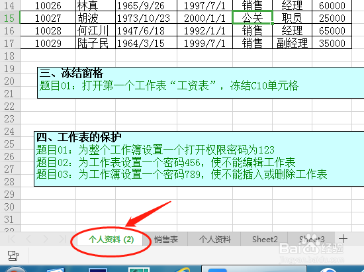364x272 pixels.
Task: Click the line about password 789
Action: click(x=181, y=174)
